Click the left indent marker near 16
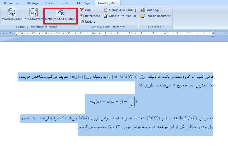228x146 pixels. (15, 34)
